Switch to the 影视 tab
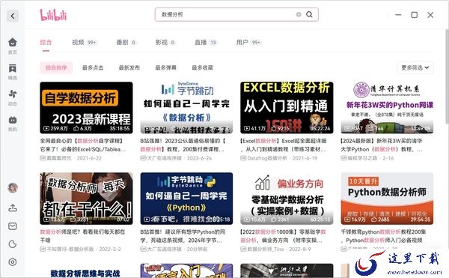Viewport: 449px width, 278px height. (x=165, y=43)
